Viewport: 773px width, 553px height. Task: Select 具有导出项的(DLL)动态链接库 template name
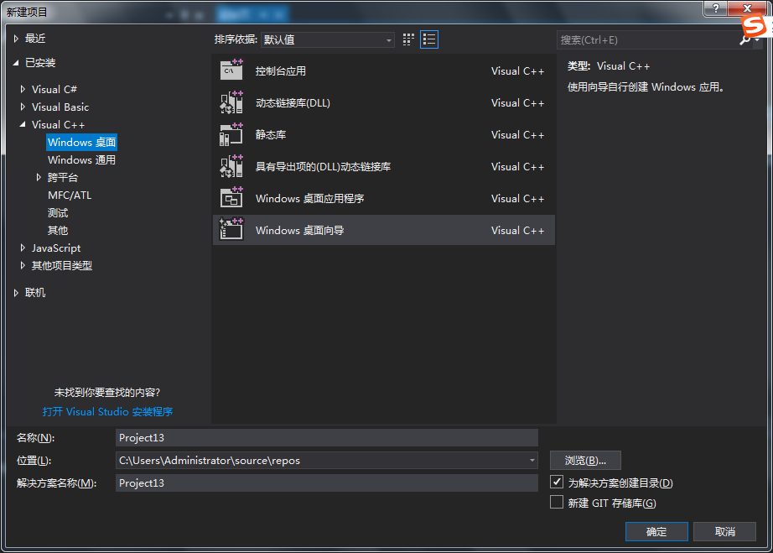[x=323, y=167]
